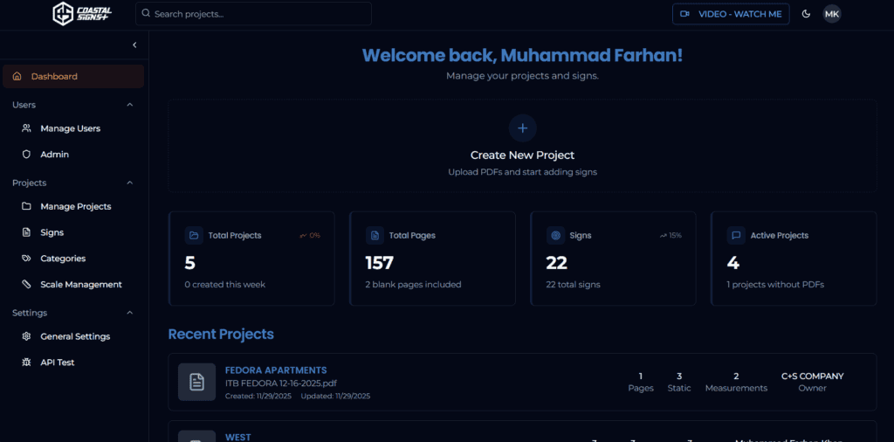Click the Manage Projects folder icon
Viewport: 894px width, 442px height.
click(26, 206)
